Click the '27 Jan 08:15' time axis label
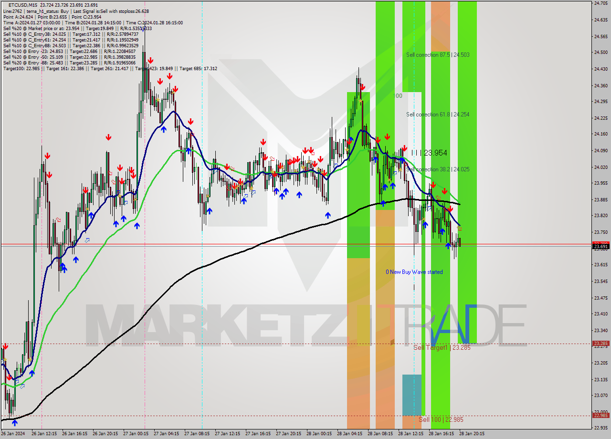This screenshot has height=439, width=611. [197, 434]
